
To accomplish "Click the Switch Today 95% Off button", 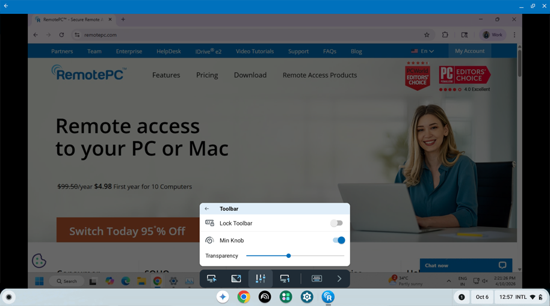I will (128, 230).
